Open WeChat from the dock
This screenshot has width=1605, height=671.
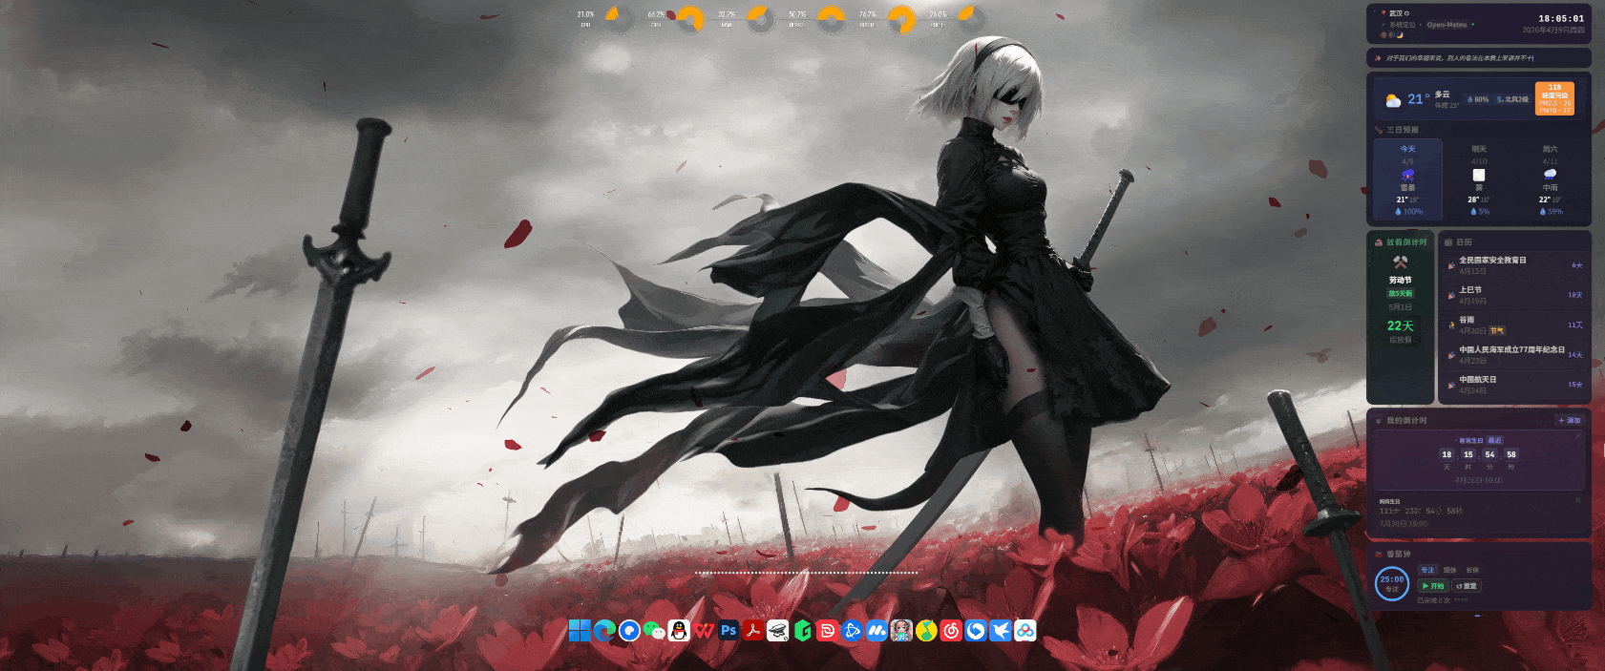point(654,631)
